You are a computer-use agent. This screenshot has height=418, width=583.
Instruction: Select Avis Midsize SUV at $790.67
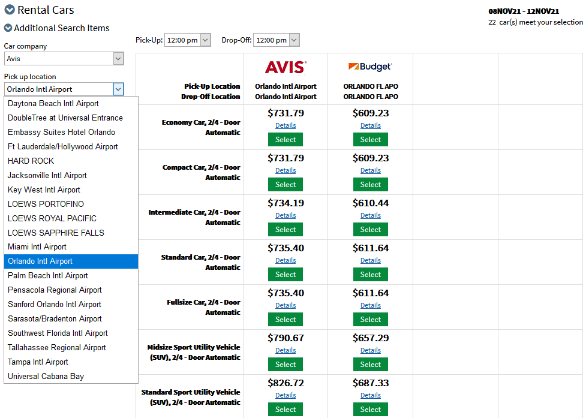pyautogui.click(x=286, y=365)
